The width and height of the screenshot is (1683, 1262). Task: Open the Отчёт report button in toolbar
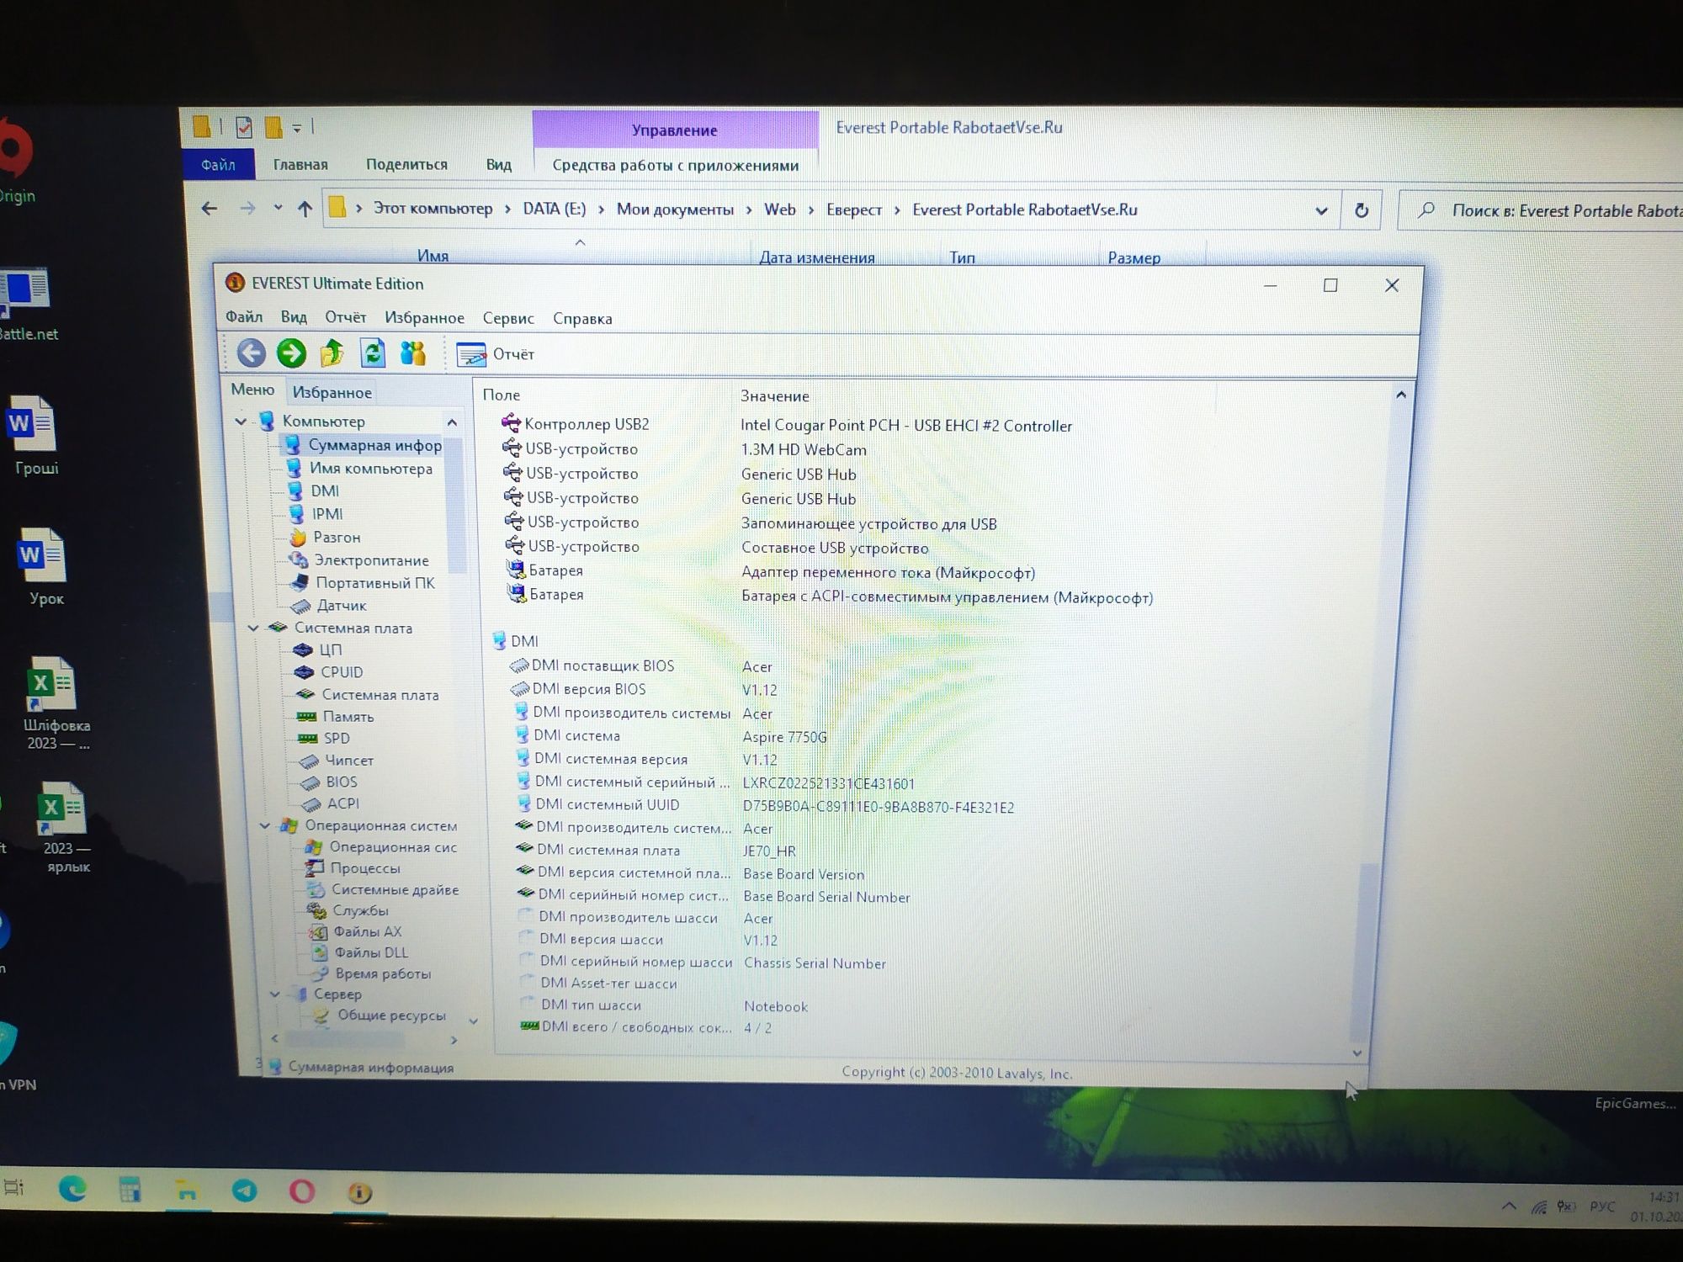[x=496, y=354]
